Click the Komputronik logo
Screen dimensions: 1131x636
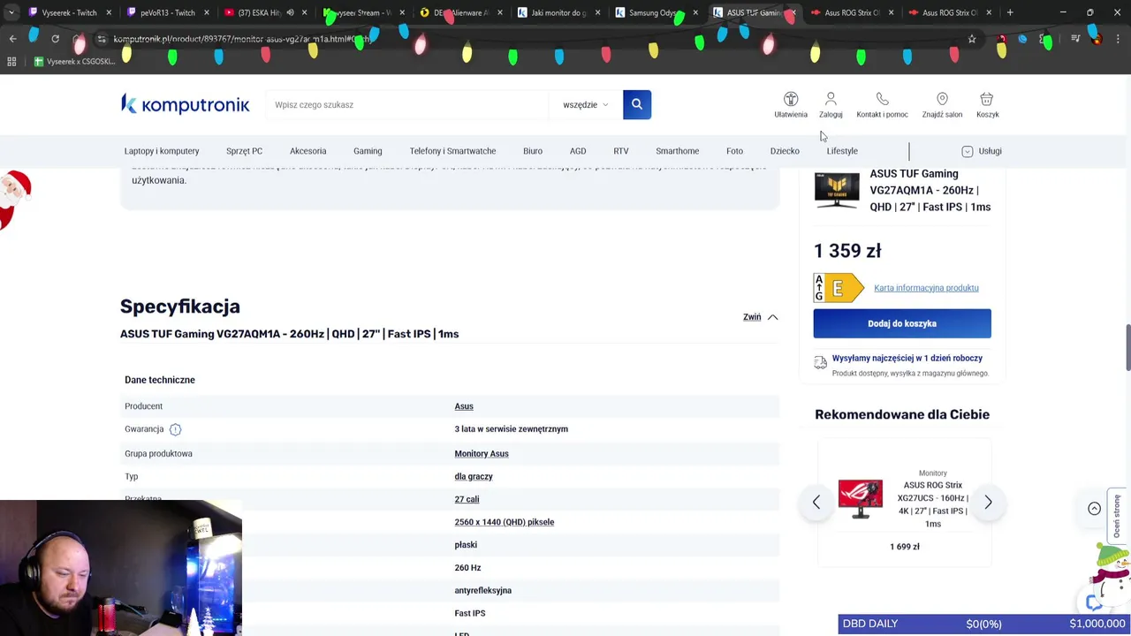click(x=186, y=104)
